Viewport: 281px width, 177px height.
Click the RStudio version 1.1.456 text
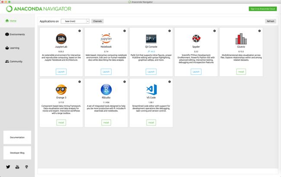[x=106, y=102]
